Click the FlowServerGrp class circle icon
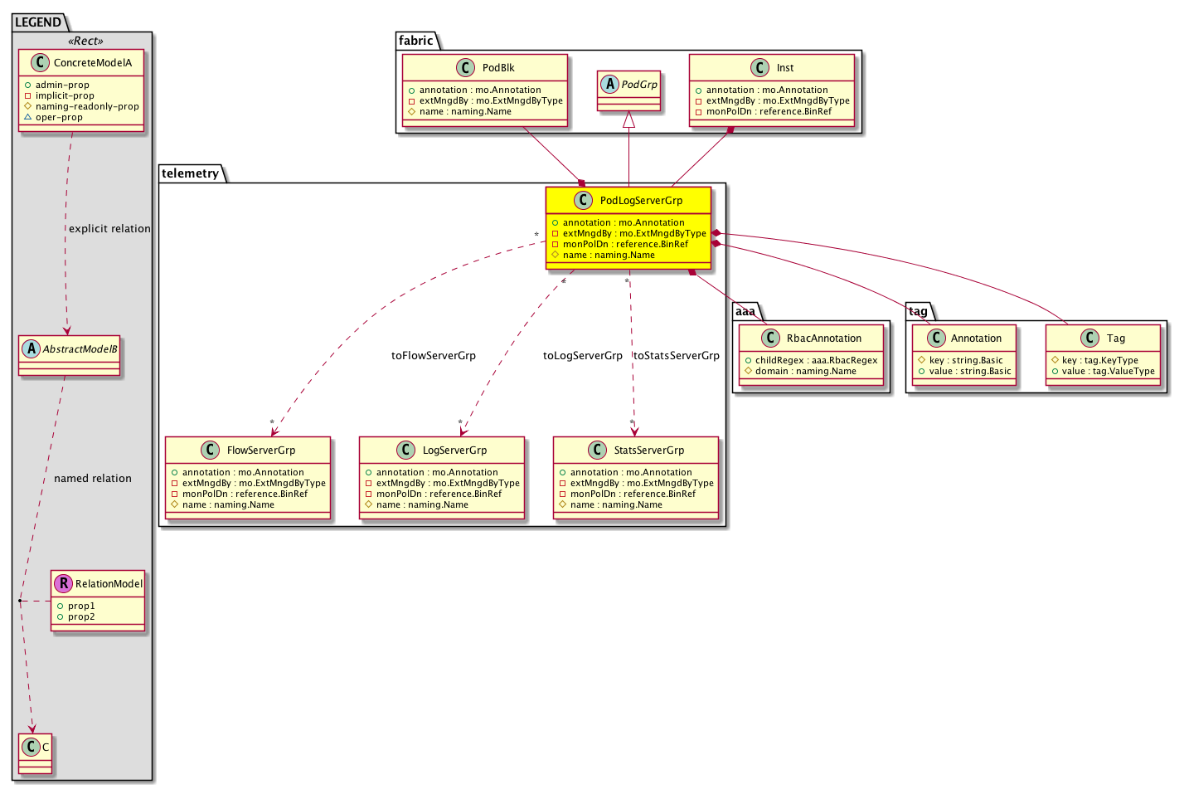The width and height of the screenshot is (1184, 789). pos(210,451)
